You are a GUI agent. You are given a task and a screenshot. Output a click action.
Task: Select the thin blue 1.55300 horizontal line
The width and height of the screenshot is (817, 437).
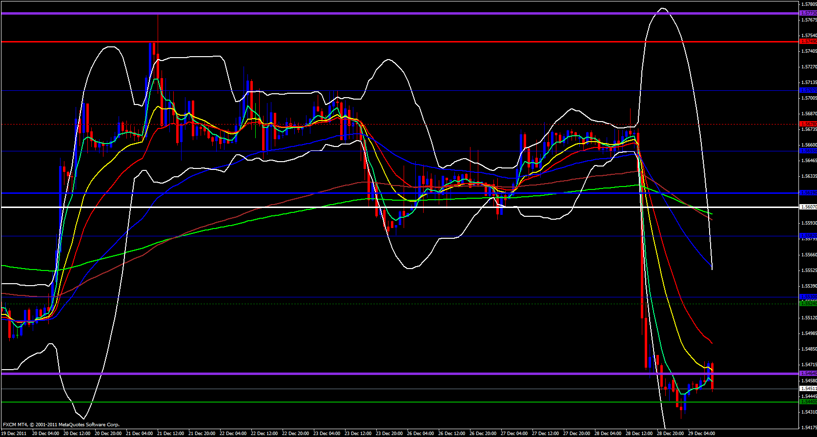(x=342, y=297)
